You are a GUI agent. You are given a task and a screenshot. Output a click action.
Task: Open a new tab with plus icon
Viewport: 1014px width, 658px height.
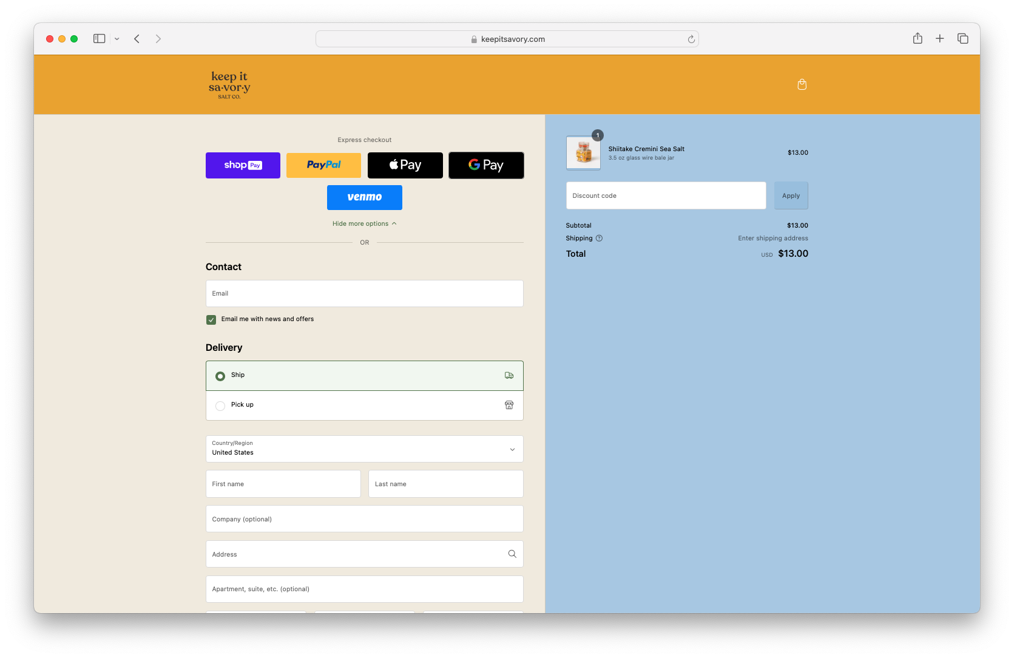(x=939, y=38)
